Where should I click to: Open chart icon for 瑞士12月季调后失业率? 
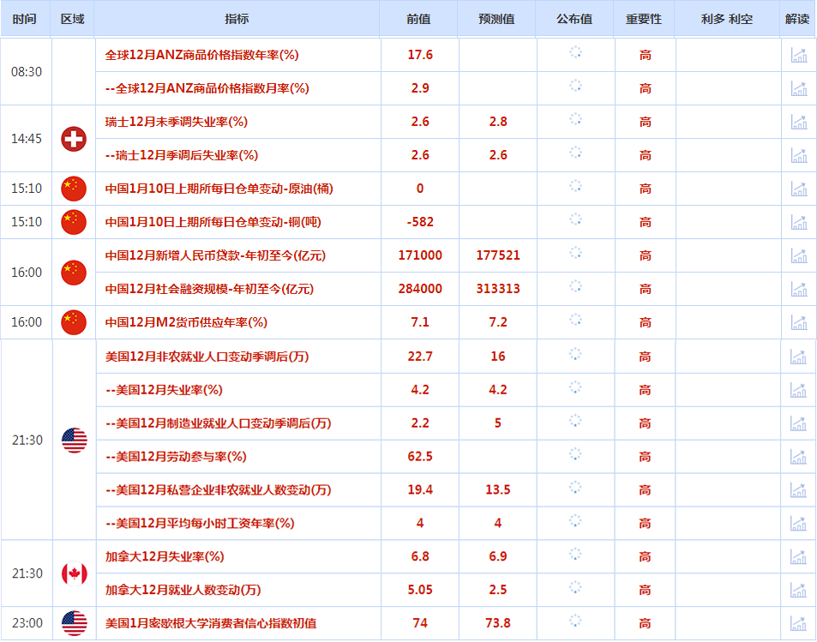(x=799, y=155)
